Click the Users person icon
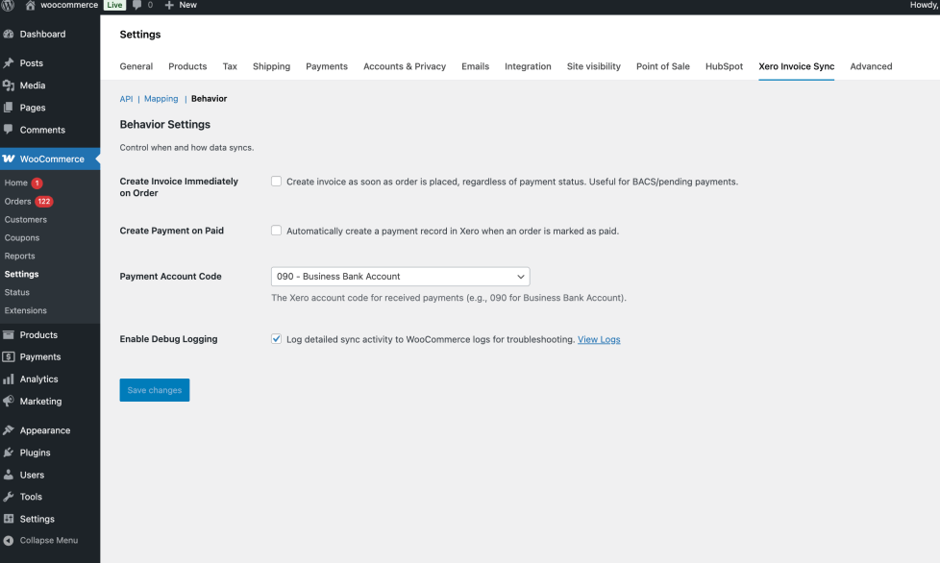 9,475
